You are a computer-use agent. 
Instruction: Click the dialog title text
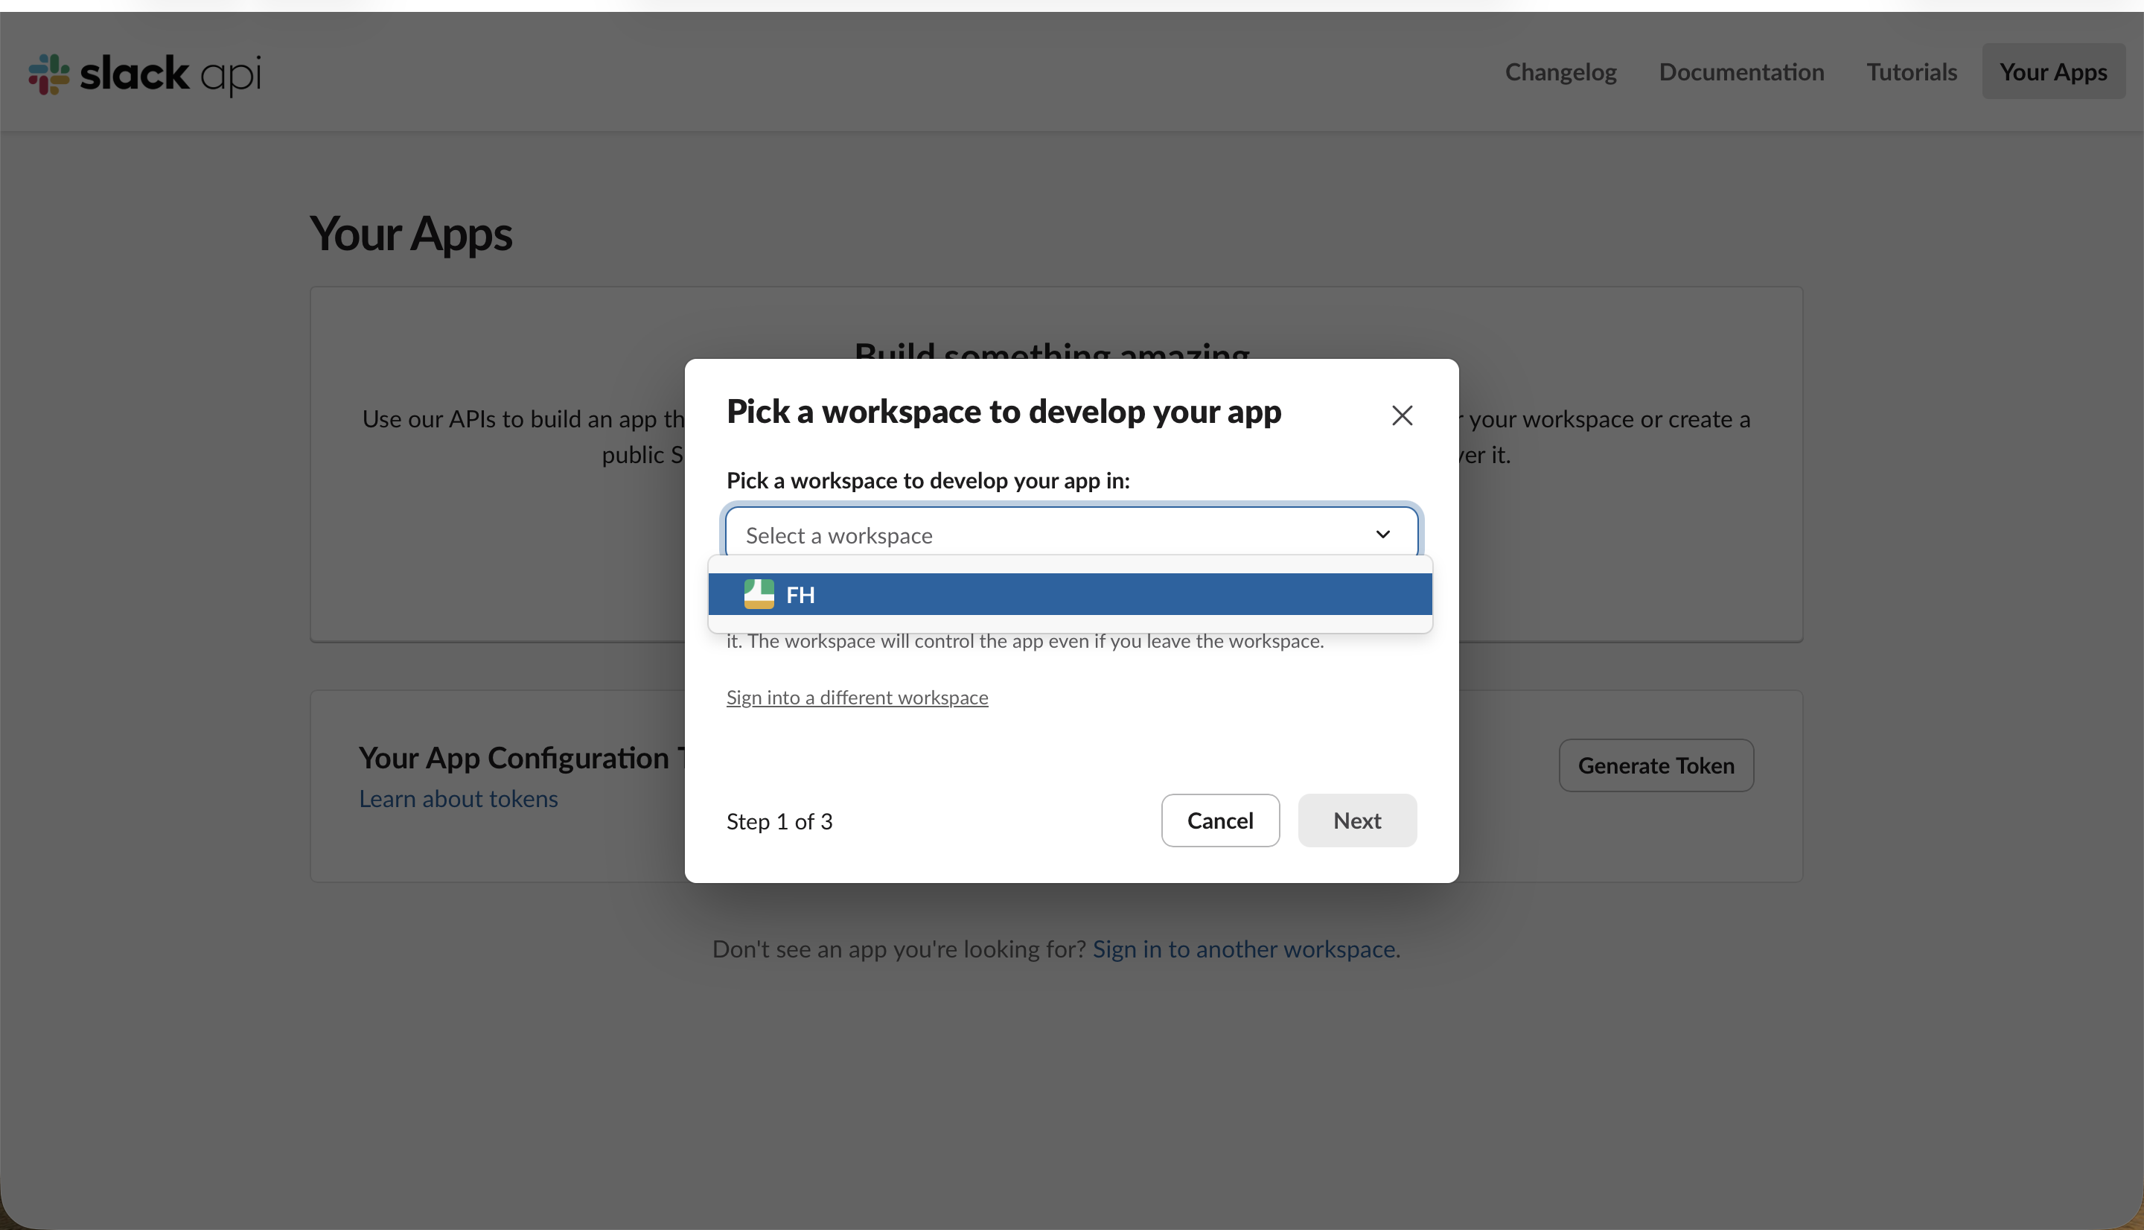pyautogui.click(x=1004, y=412)
